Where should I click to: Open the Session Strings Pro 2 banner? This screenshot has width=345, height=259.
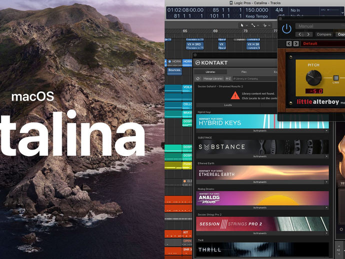[262, 224]
